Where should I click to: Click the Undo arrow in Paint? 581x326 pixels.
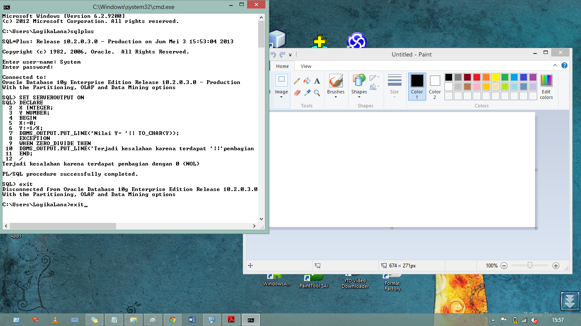click(273, 55)
